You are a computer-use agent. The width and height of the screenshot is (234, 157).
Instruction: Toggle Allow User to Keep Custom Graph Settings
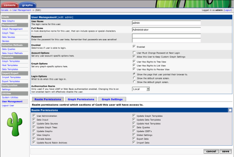134,57
